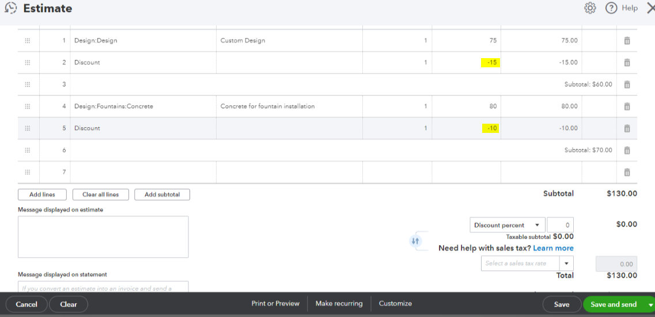Open the Customize footer option
The image size is (655, 317).
click(395, 304)
